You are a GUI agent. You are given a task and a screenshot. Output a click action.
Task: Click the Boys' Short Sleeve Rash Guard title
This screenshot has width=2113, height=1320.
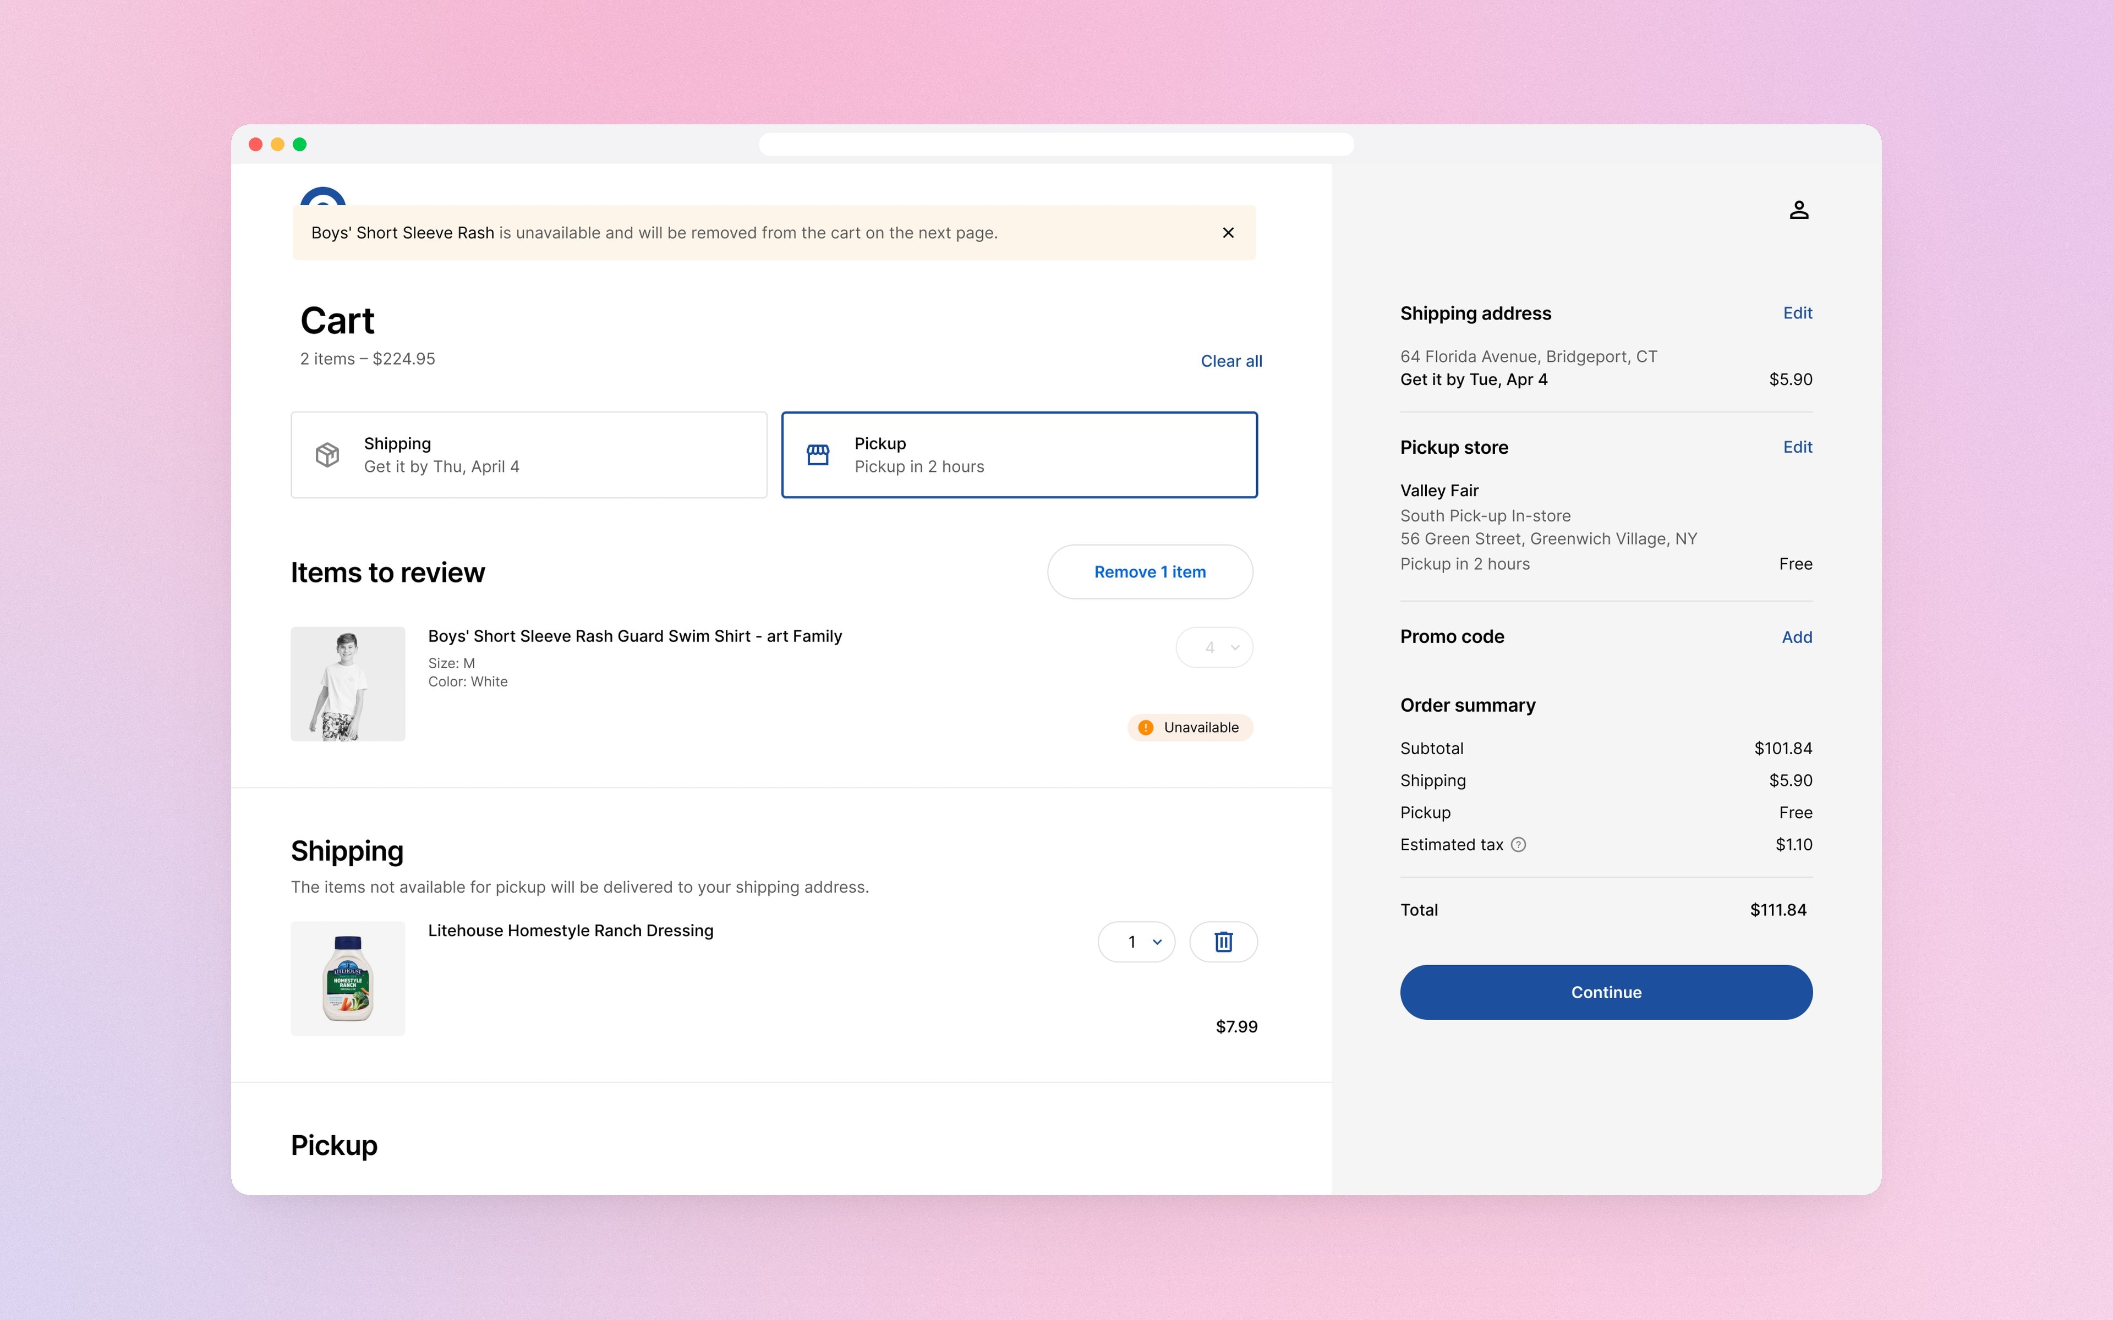click(635, 636)
